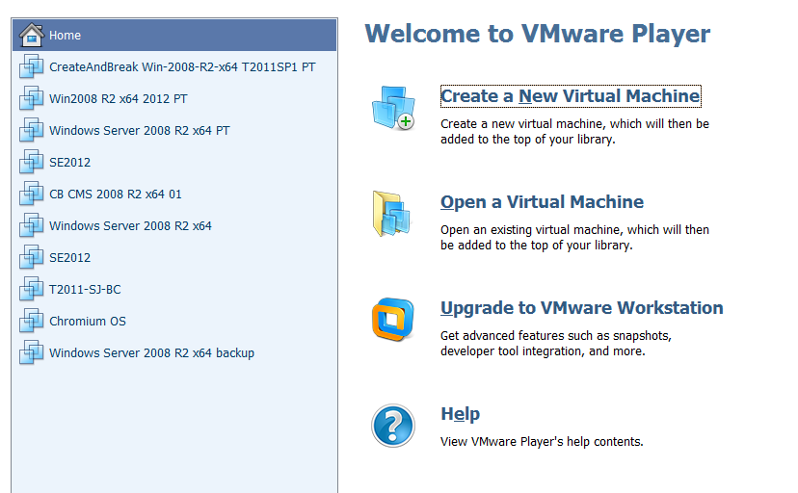Click the orange VMware Workstation upgrade icon
This screenshot has height=493, width=798.
392,320
